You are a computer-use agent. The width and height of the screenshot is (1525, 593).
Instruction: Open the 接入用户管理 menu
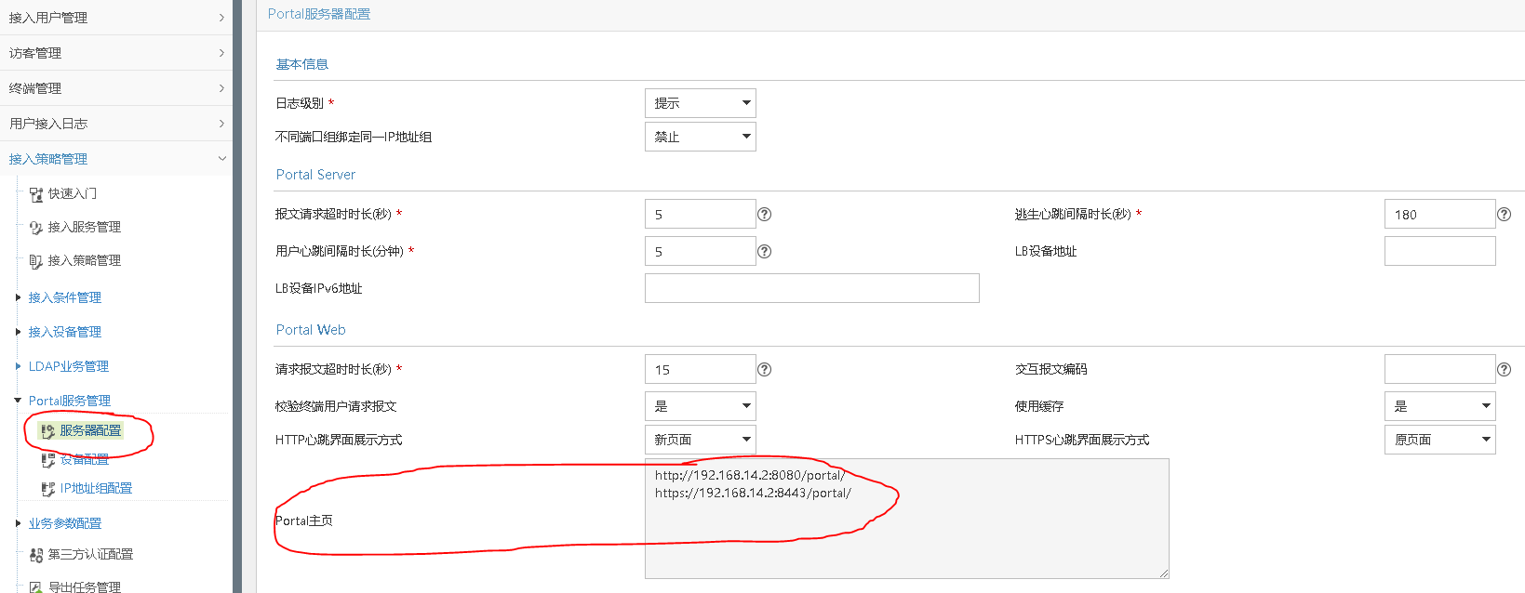[x=115, y=18]
